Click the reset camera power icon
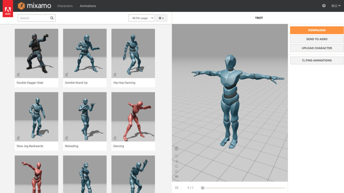This screenshot has height=193, width=344. point(177,171)
